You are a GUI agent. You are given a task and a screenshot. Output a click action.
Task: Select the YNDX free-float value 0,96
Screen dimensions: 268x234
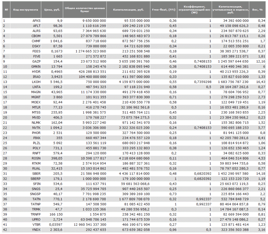click(173, 230)
